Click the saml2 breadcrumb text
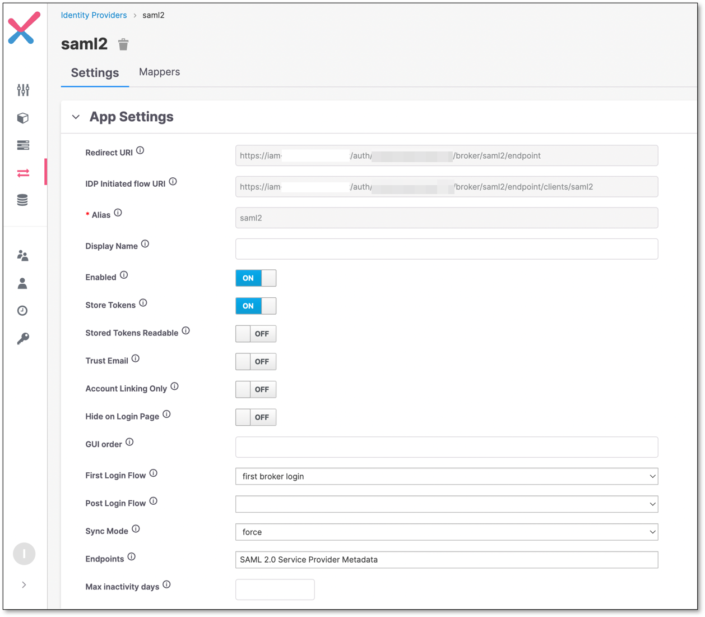 point(154,15)
